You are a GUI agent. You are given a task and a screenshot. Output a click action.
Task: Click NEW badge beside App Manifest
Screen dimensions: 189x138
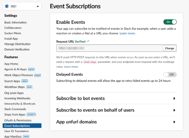pyautogui.click(x=26, y=137)
